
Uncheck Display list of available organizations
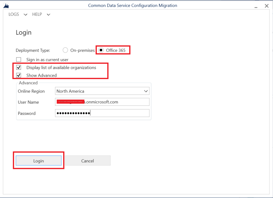click(19, 68)
